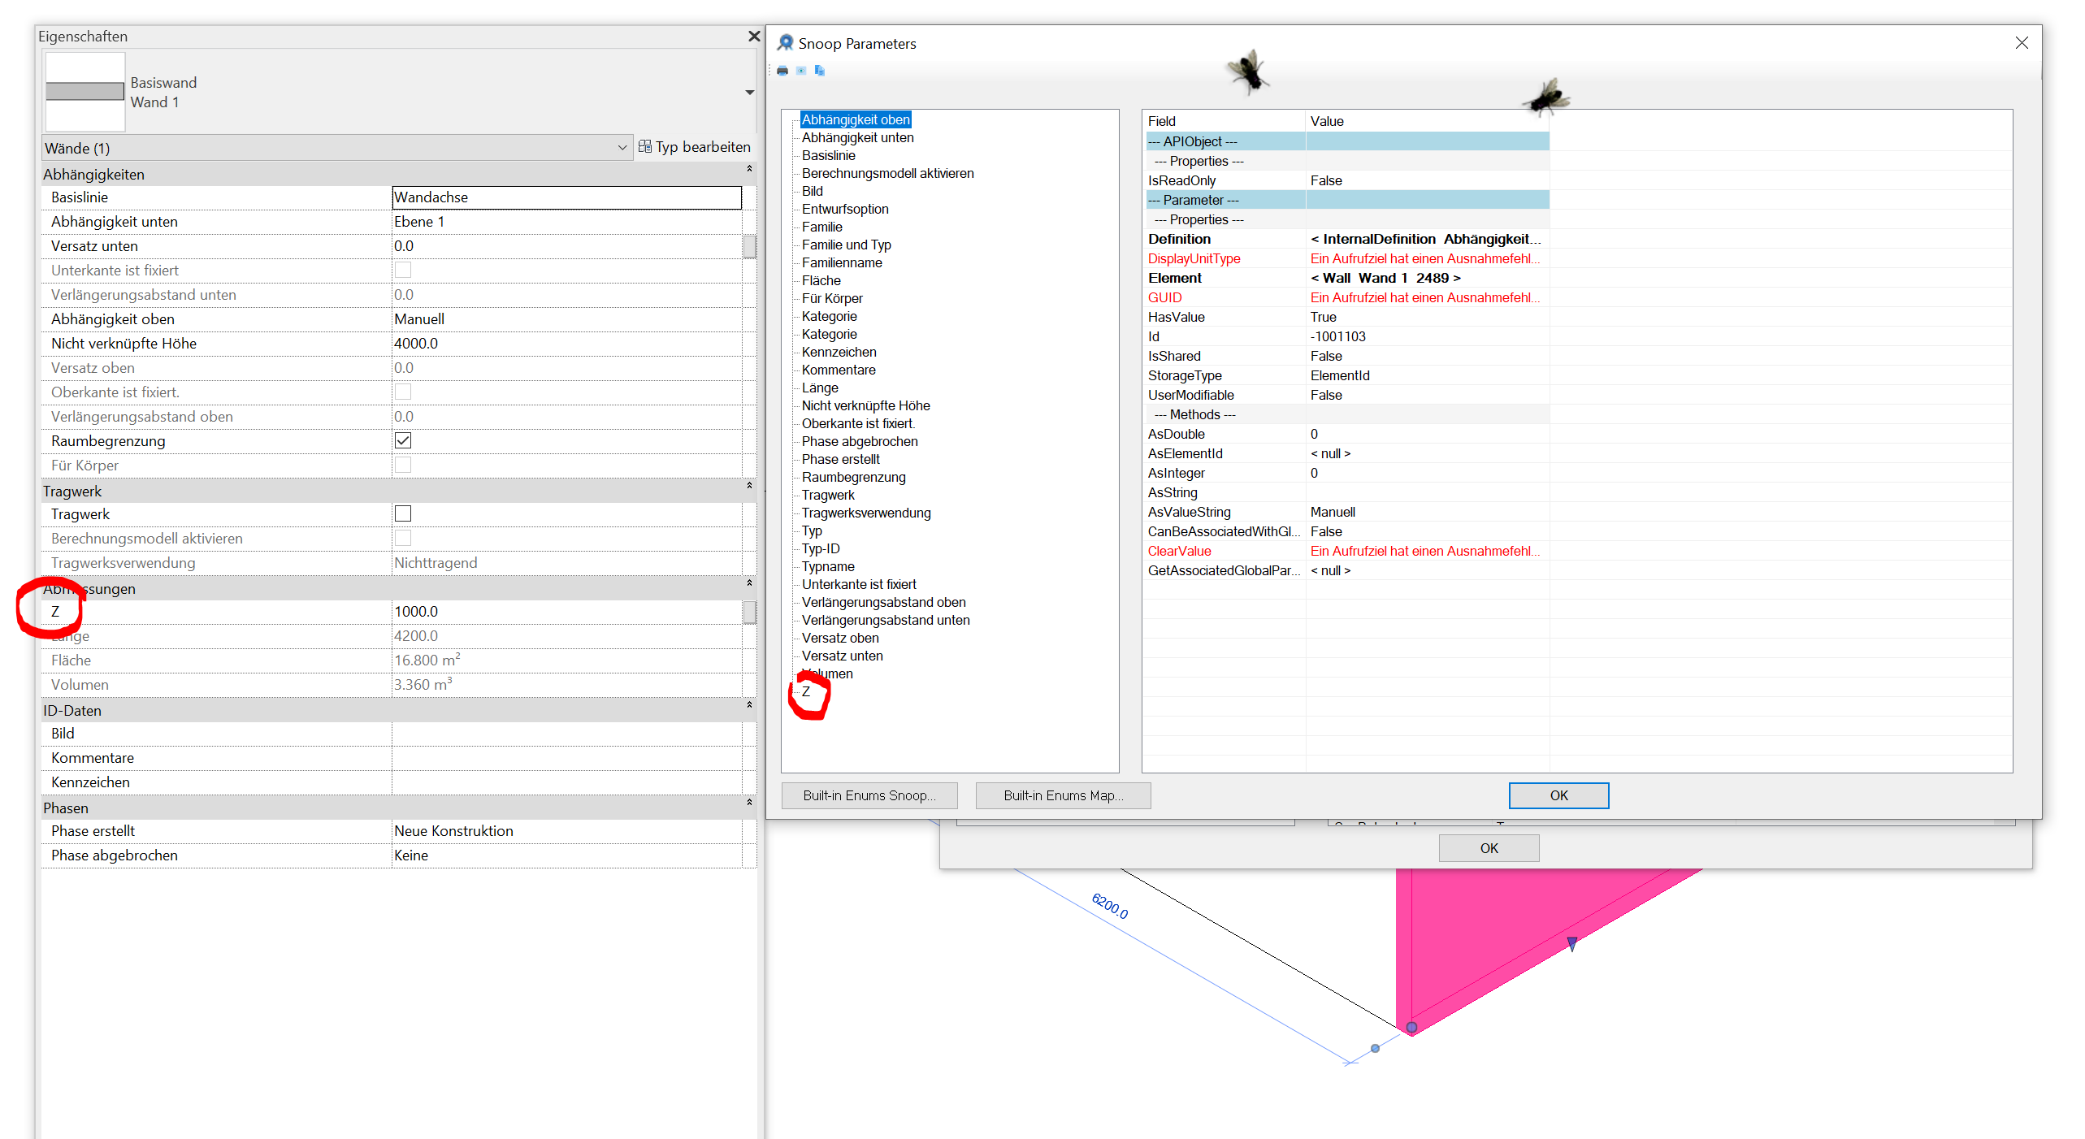Check the Unterkante ist fixiert checkbox
This screenshot has width=2085, height=1139.
403,270
